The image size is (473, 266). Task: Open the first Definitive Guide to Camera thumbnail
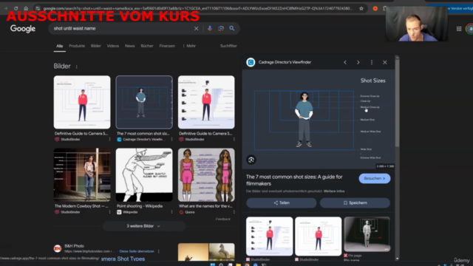pyautogui.click(x=82, y=102)
